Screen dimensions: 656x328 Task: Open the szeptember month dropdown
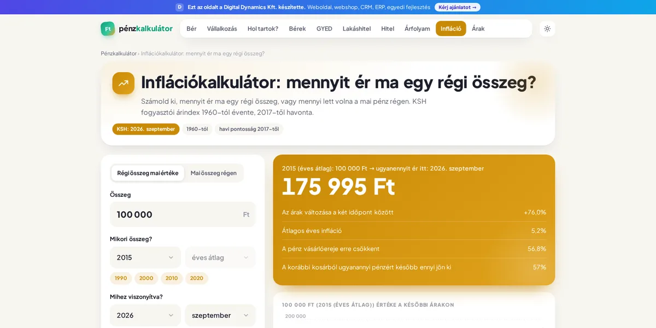[220, 315]
